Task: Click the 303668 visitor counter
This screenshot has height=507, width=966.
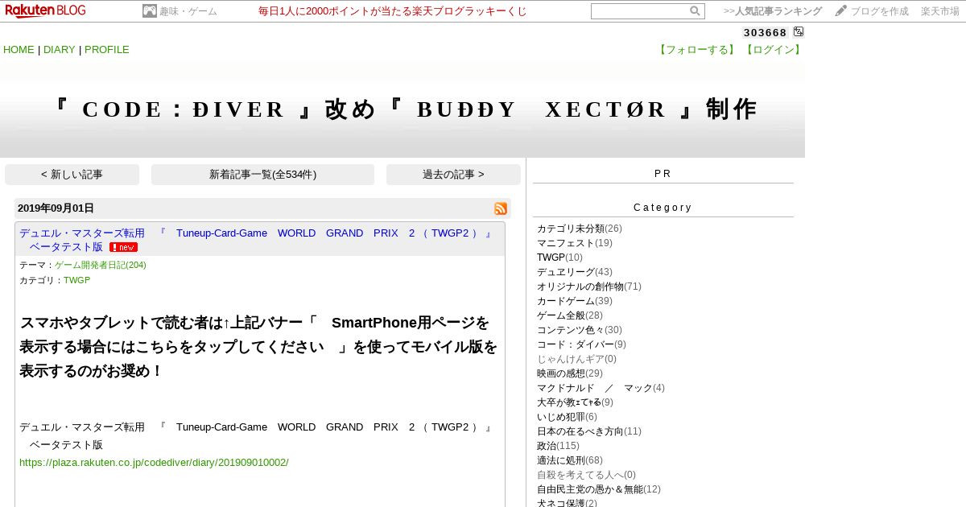Action: 765,33
